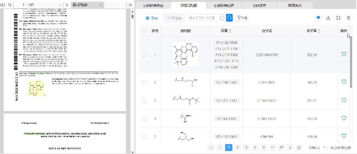This screenshot has width=357, height=154.
Task: Toggle the PDF viewer sidebar panel
Action: click(x=3, y=5)
